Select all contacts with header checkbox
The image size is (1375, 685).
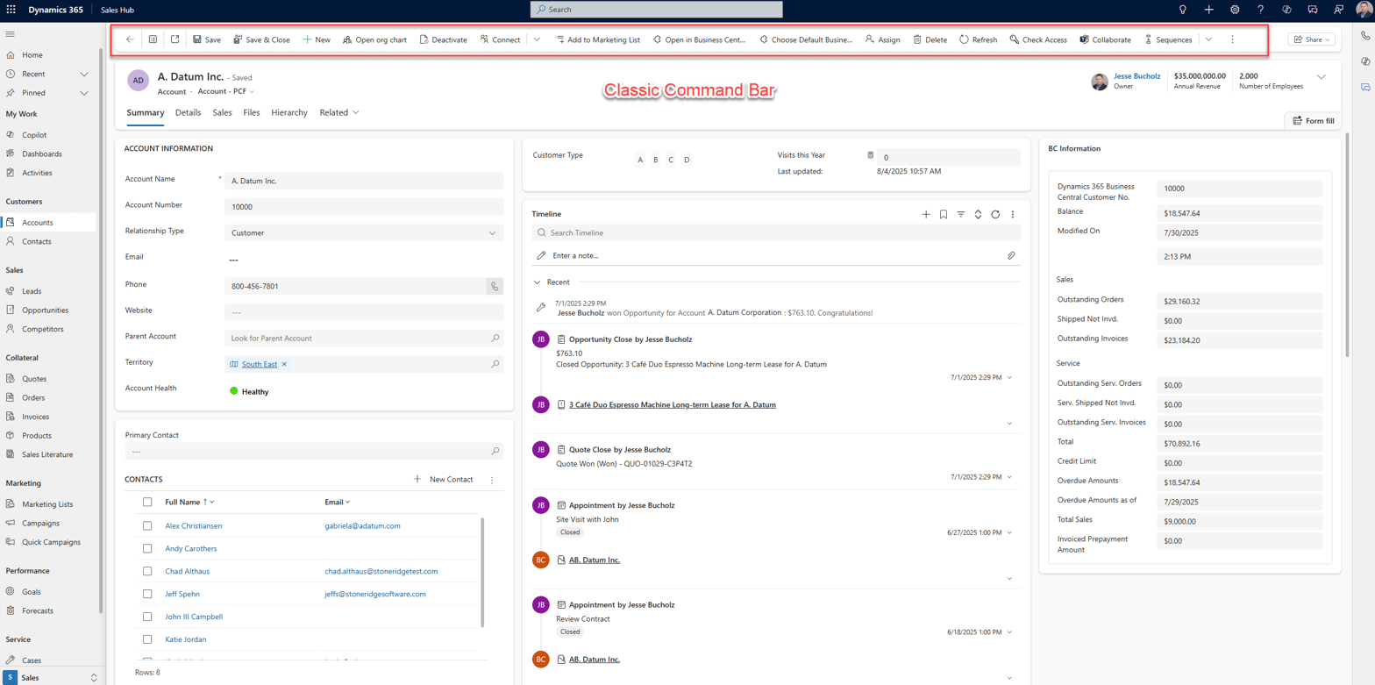tap(147, 502)
